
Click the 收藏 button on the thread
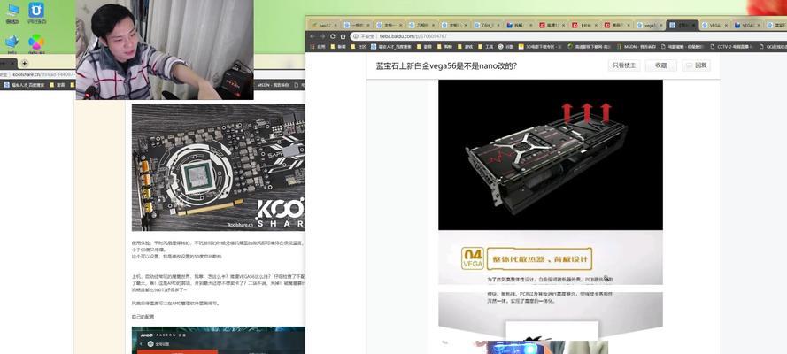[660, 65]
